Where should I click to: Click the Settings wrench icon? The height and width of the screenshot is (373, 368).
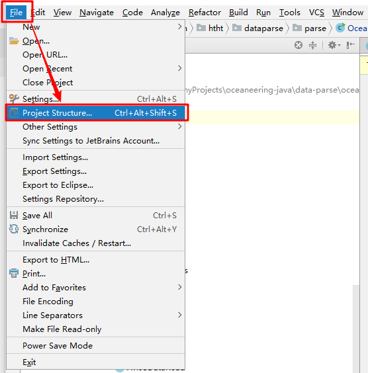click(x=14, y=99)
